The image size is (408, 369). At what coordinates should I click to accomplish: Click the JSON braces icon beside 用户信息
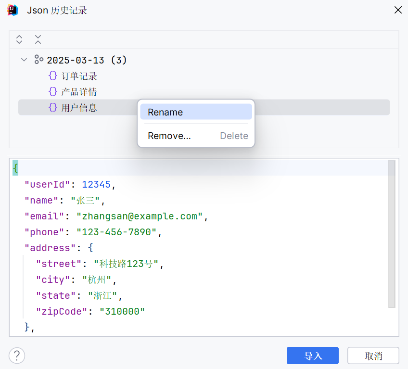53,108
